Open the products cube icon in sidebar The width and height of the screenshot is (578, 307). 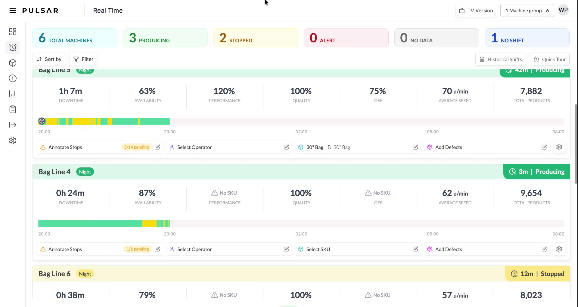(x=13, y=63)
